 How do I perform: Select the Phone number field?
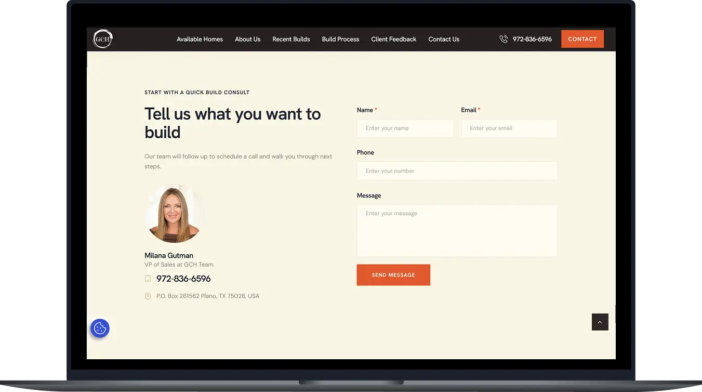click(x=457, y=171)
